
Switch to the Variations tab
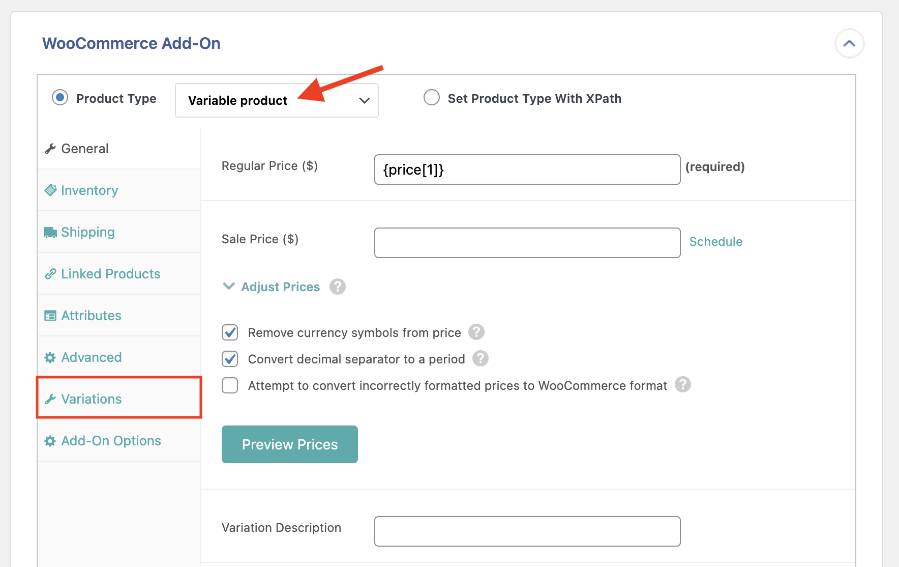coord(92,399)
